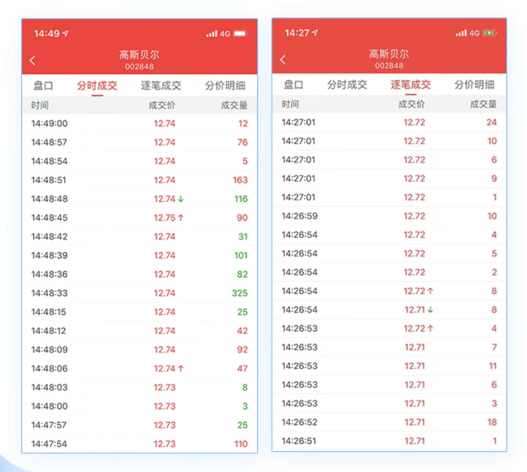Select the 逐笔成交 tab on the left screen
The image size is (527, 472).
[163, 85]
